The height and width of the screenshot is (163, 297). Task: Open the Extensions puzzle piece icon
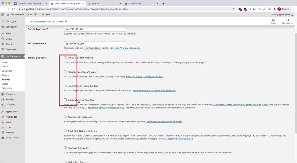coord(274,9)
